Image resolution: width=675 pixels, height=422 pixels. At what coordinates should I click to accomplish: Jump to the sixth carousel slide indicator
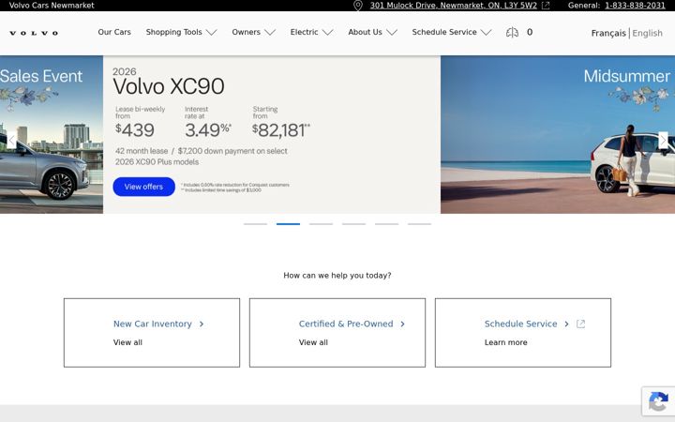[419, 224]
